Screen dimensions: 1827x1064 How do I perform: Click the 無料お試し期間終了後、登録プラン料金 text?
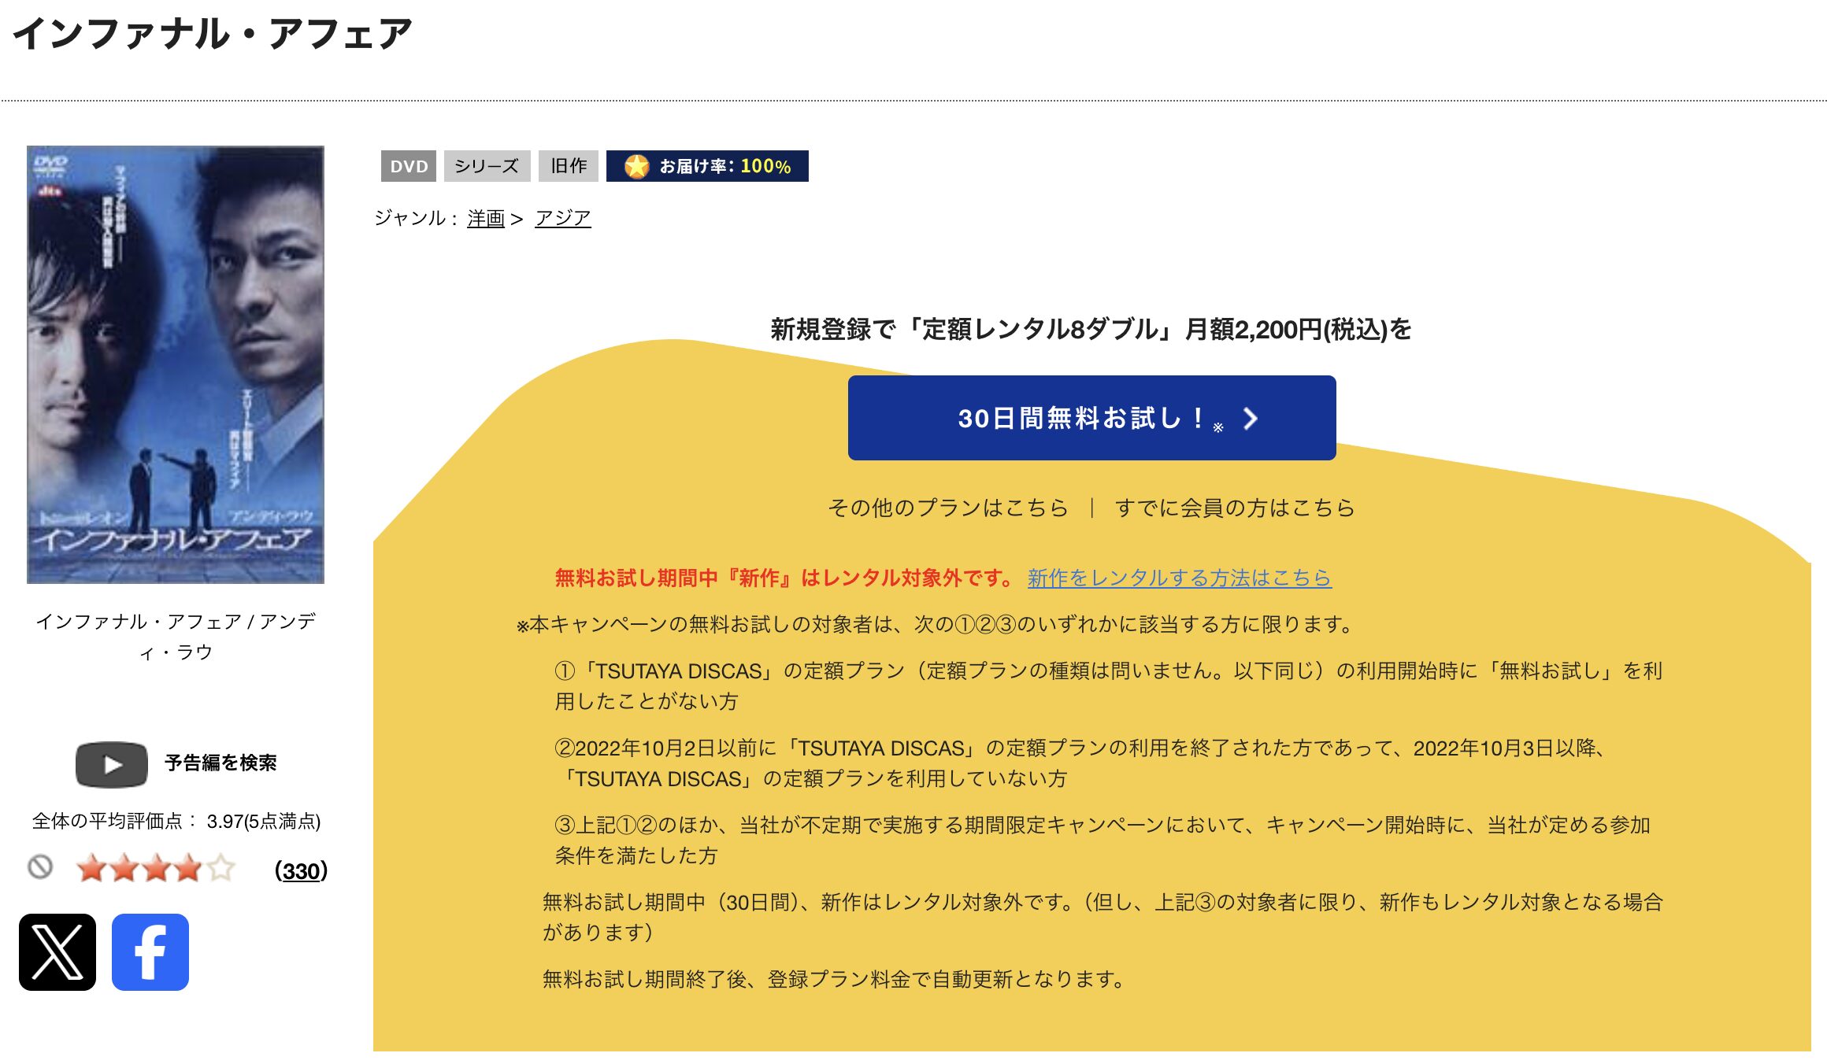tap(835, 979)
